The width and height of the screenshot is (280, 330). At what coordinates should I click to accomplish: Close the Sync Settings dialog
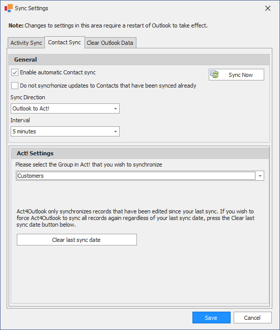click(268, 8)
